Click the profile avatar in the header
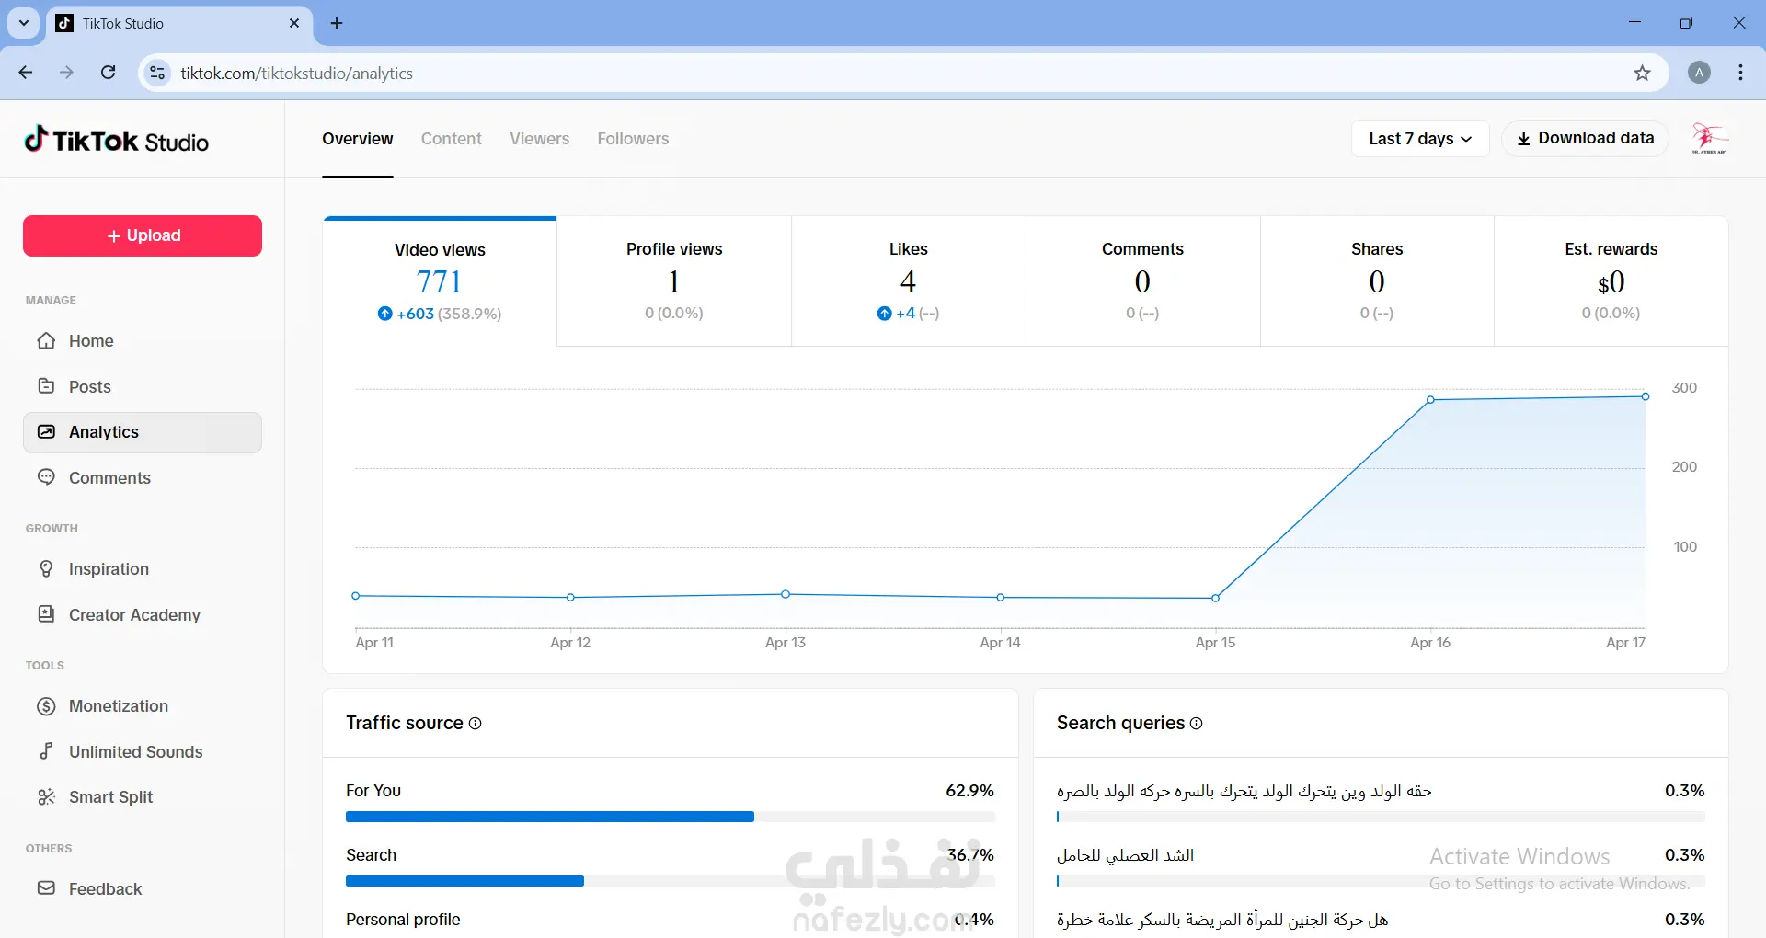 click(x=1709, y=139)
